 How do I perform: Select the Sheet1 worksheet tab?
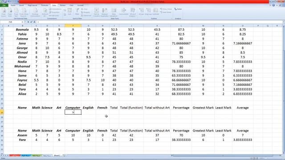(57, 156)
